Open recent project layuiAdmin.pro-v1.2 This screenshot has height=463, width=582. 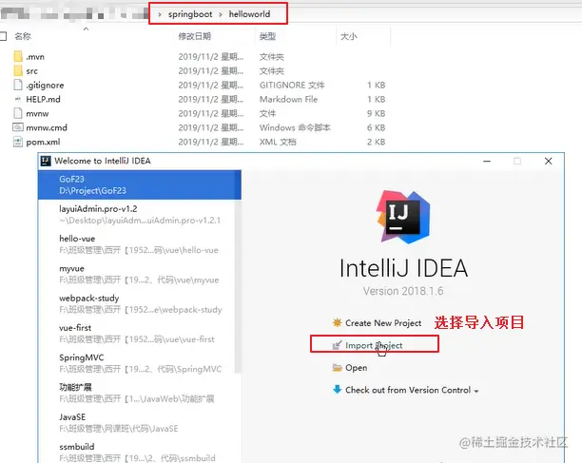click(137, 215)
